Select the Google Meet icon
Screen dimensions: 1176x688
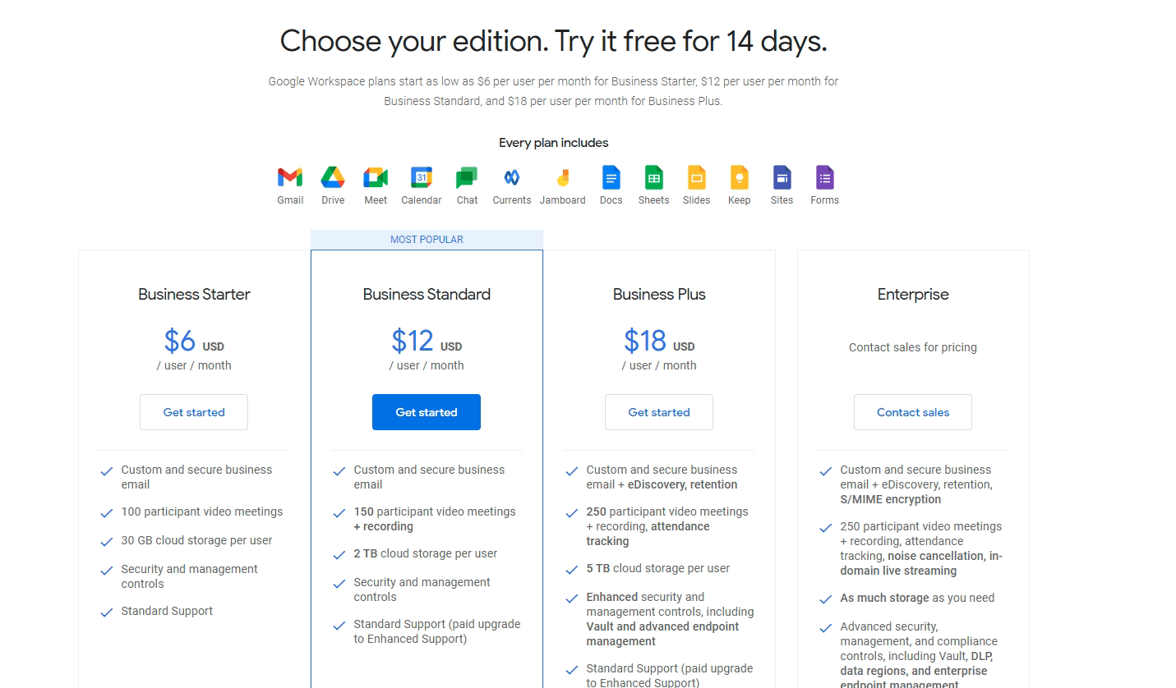[376, 177]
